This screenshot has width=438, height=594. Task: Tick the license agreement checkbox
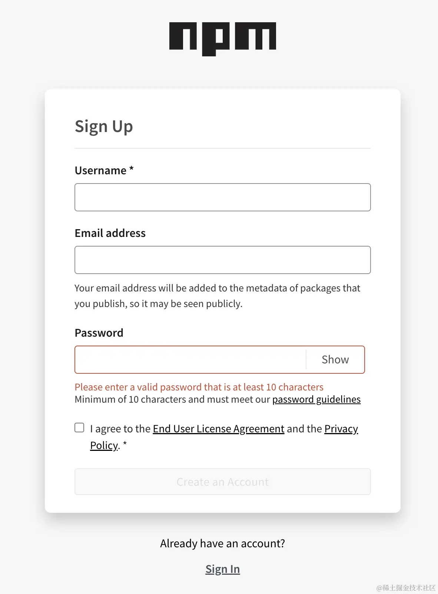(79, 428)
